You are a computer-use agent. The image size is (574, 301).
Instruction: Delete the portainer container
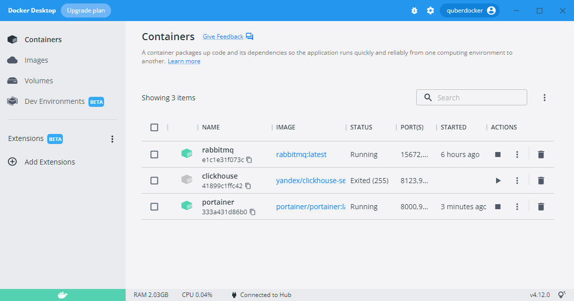[541, 207]
